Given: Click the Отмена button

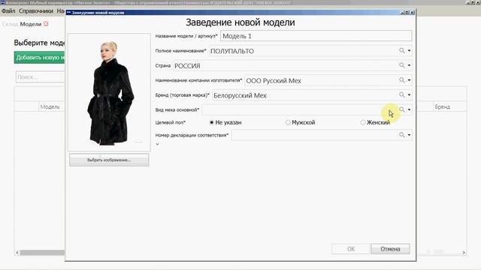Looking at the screenshot, I should click(390, 249).
